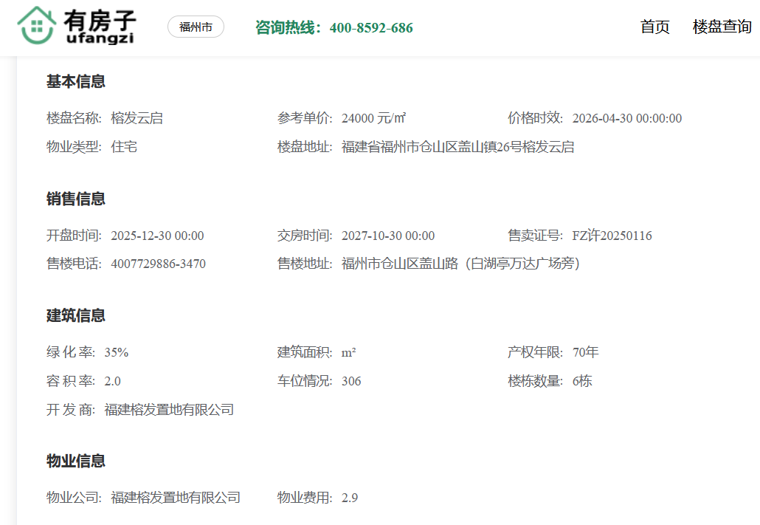Screen dimensions: 760x525
Task: Go to the 首页 menu item
Action: point(654,27)
